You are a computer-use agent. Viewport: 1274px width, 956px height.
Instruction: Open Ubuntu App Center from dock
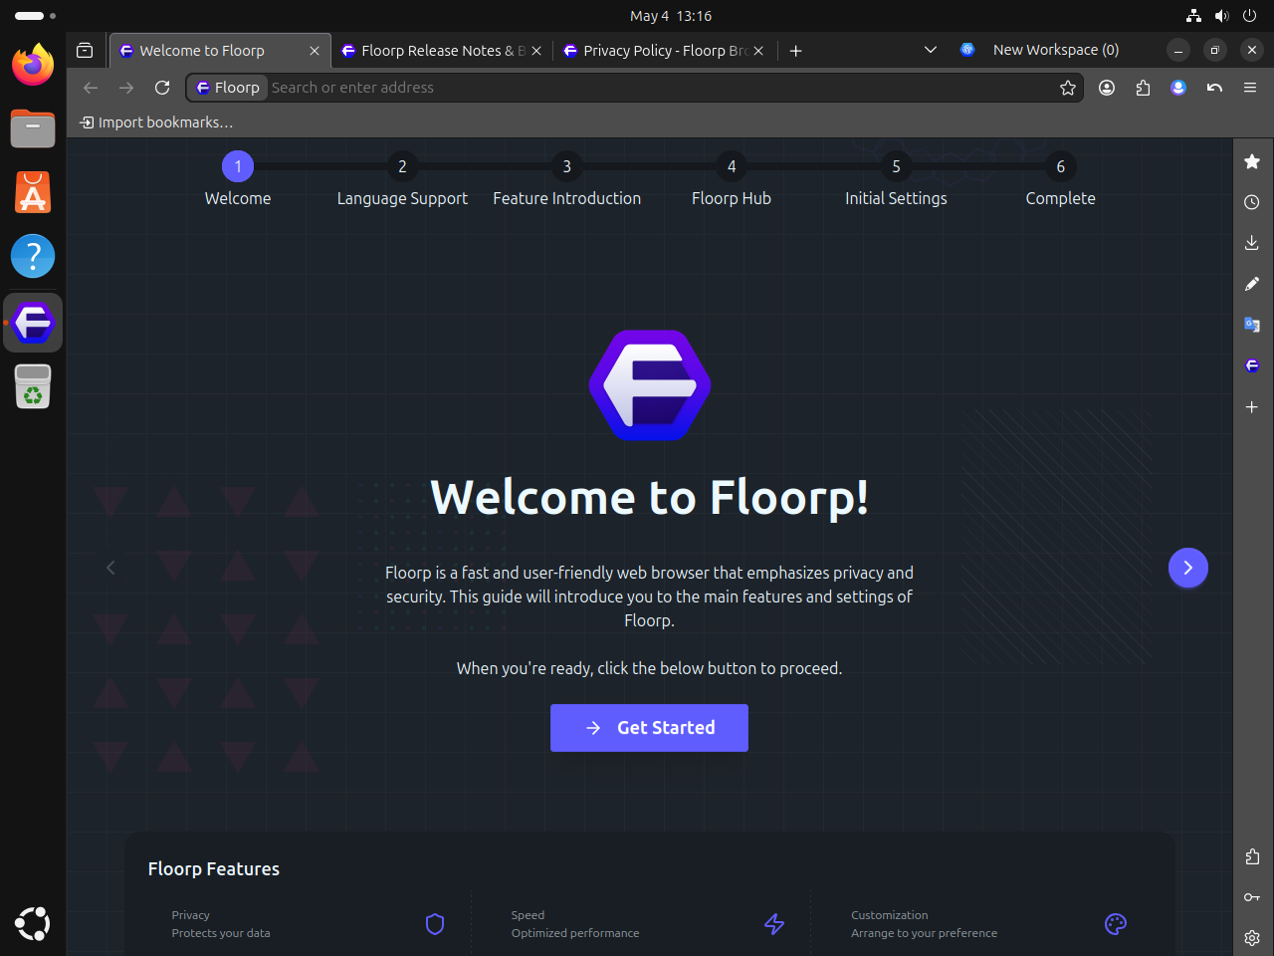[33, 192]
